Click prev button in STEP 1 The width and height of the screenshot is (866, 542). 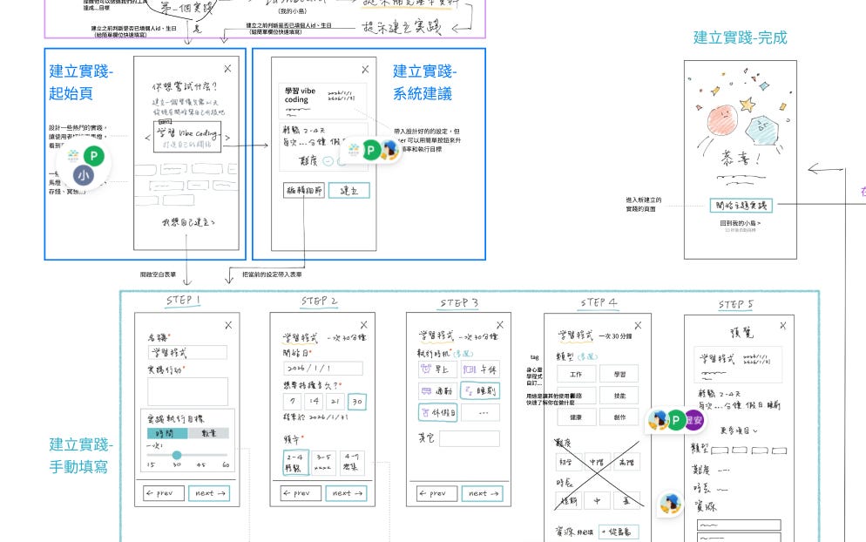[164, 493]
